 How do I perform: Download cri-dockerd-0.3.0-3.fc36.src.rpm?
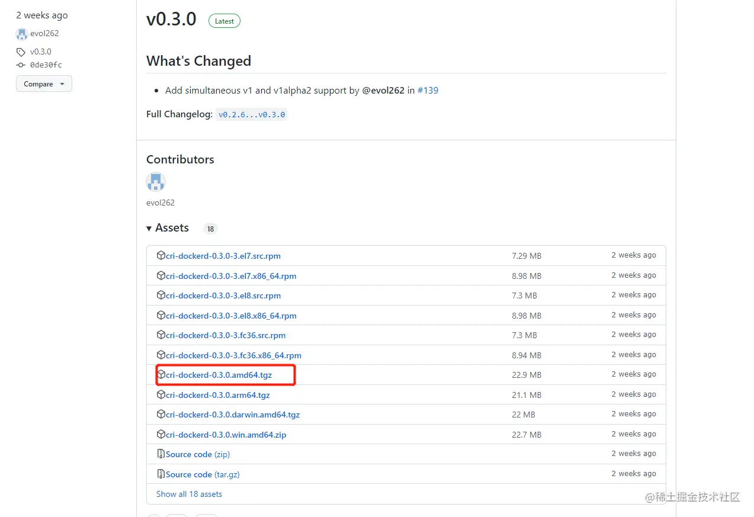tap(226, 335)
